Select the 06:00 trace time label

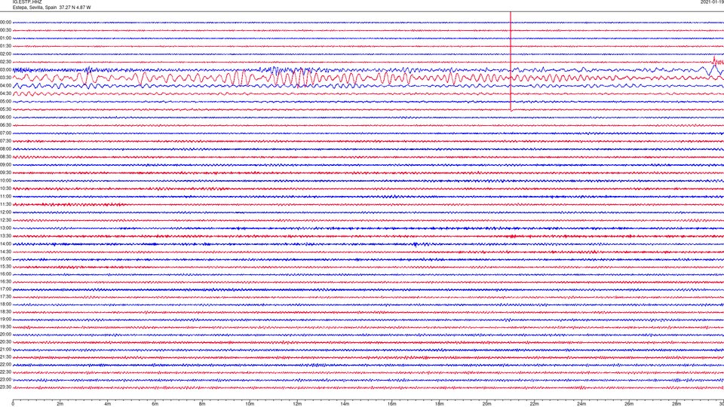pos(5,118)
